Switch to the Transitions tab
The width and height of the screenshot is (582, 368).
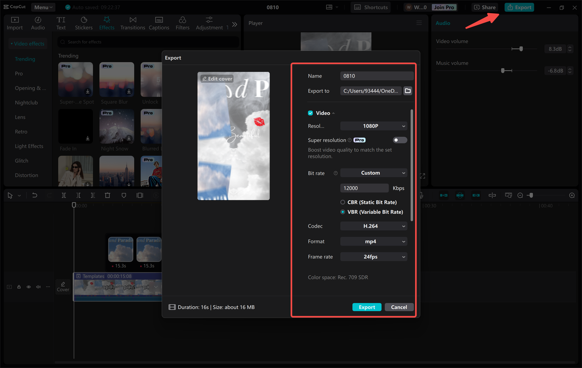pos(133,23)
